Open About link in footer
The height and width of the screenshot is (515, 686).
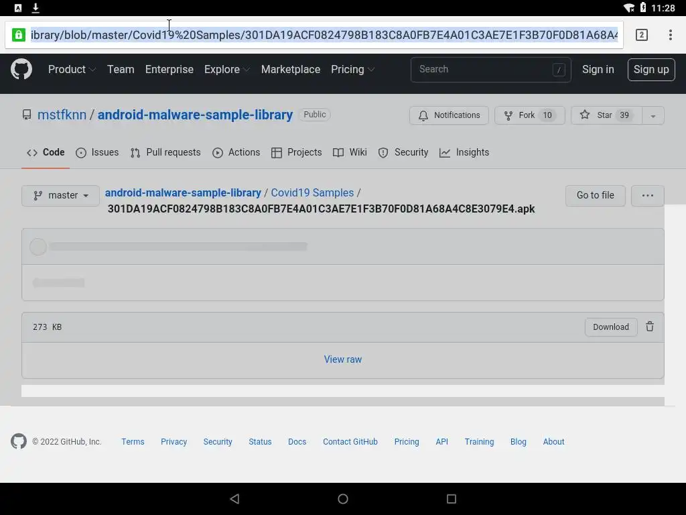553,442
